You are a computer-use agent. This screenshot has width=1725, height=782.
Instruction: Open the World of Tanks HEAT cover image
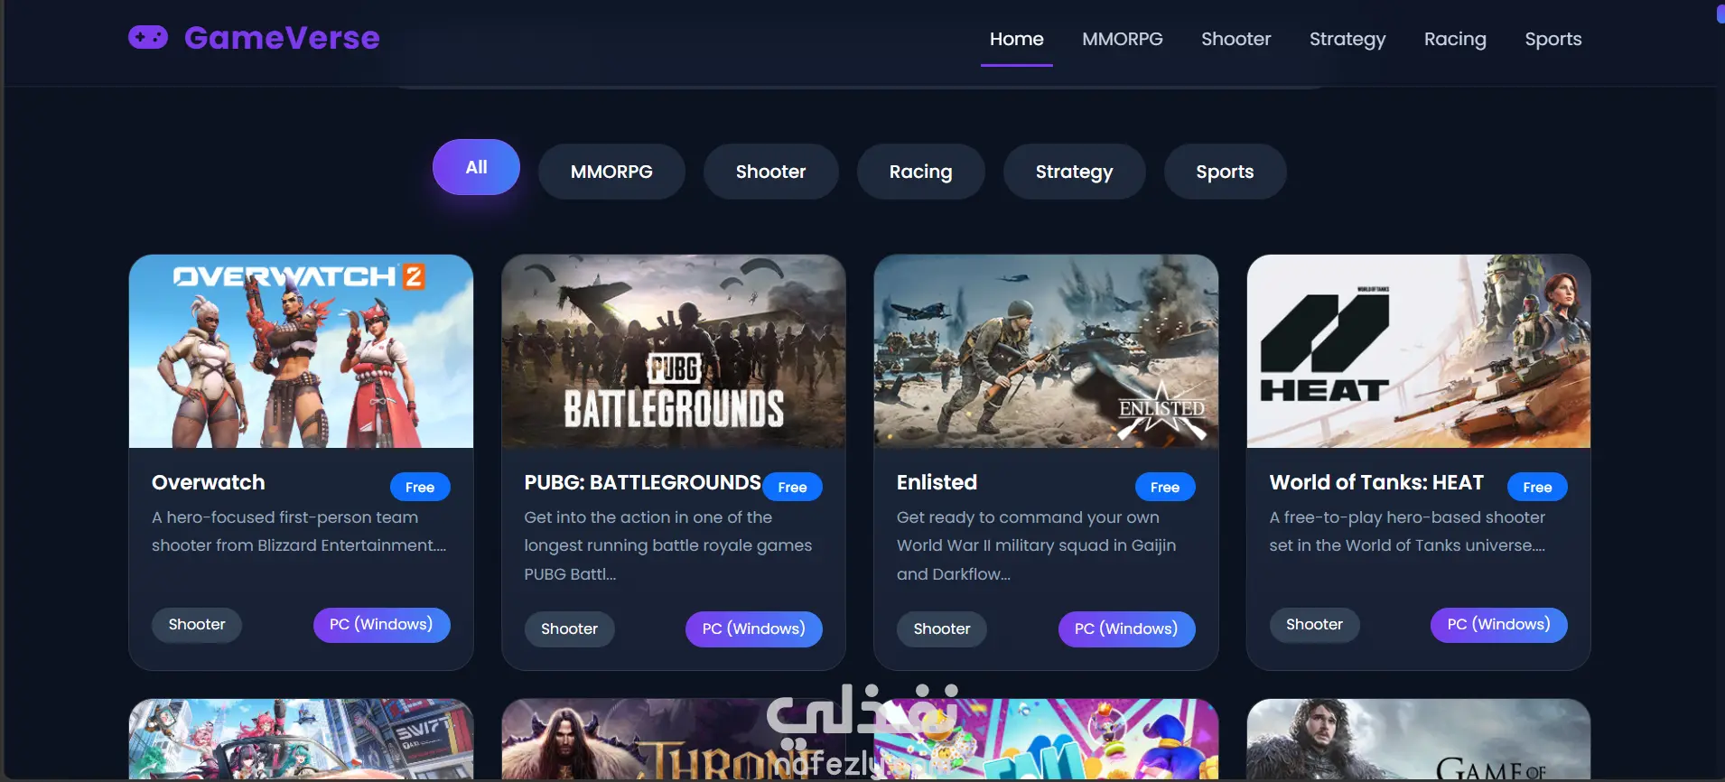1419,351
